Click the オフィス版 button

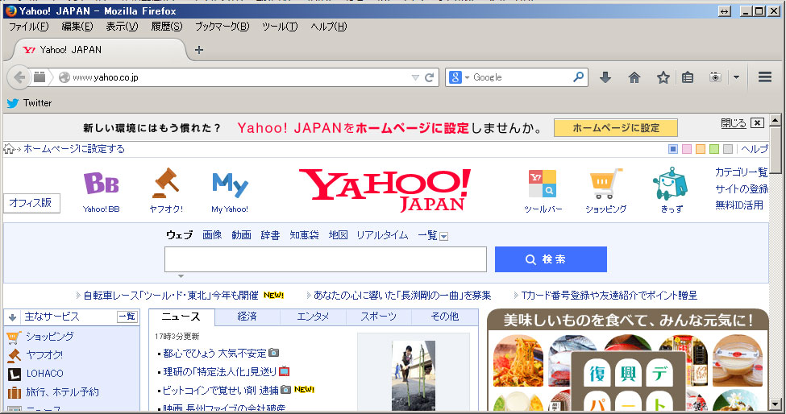click(31, 203)
